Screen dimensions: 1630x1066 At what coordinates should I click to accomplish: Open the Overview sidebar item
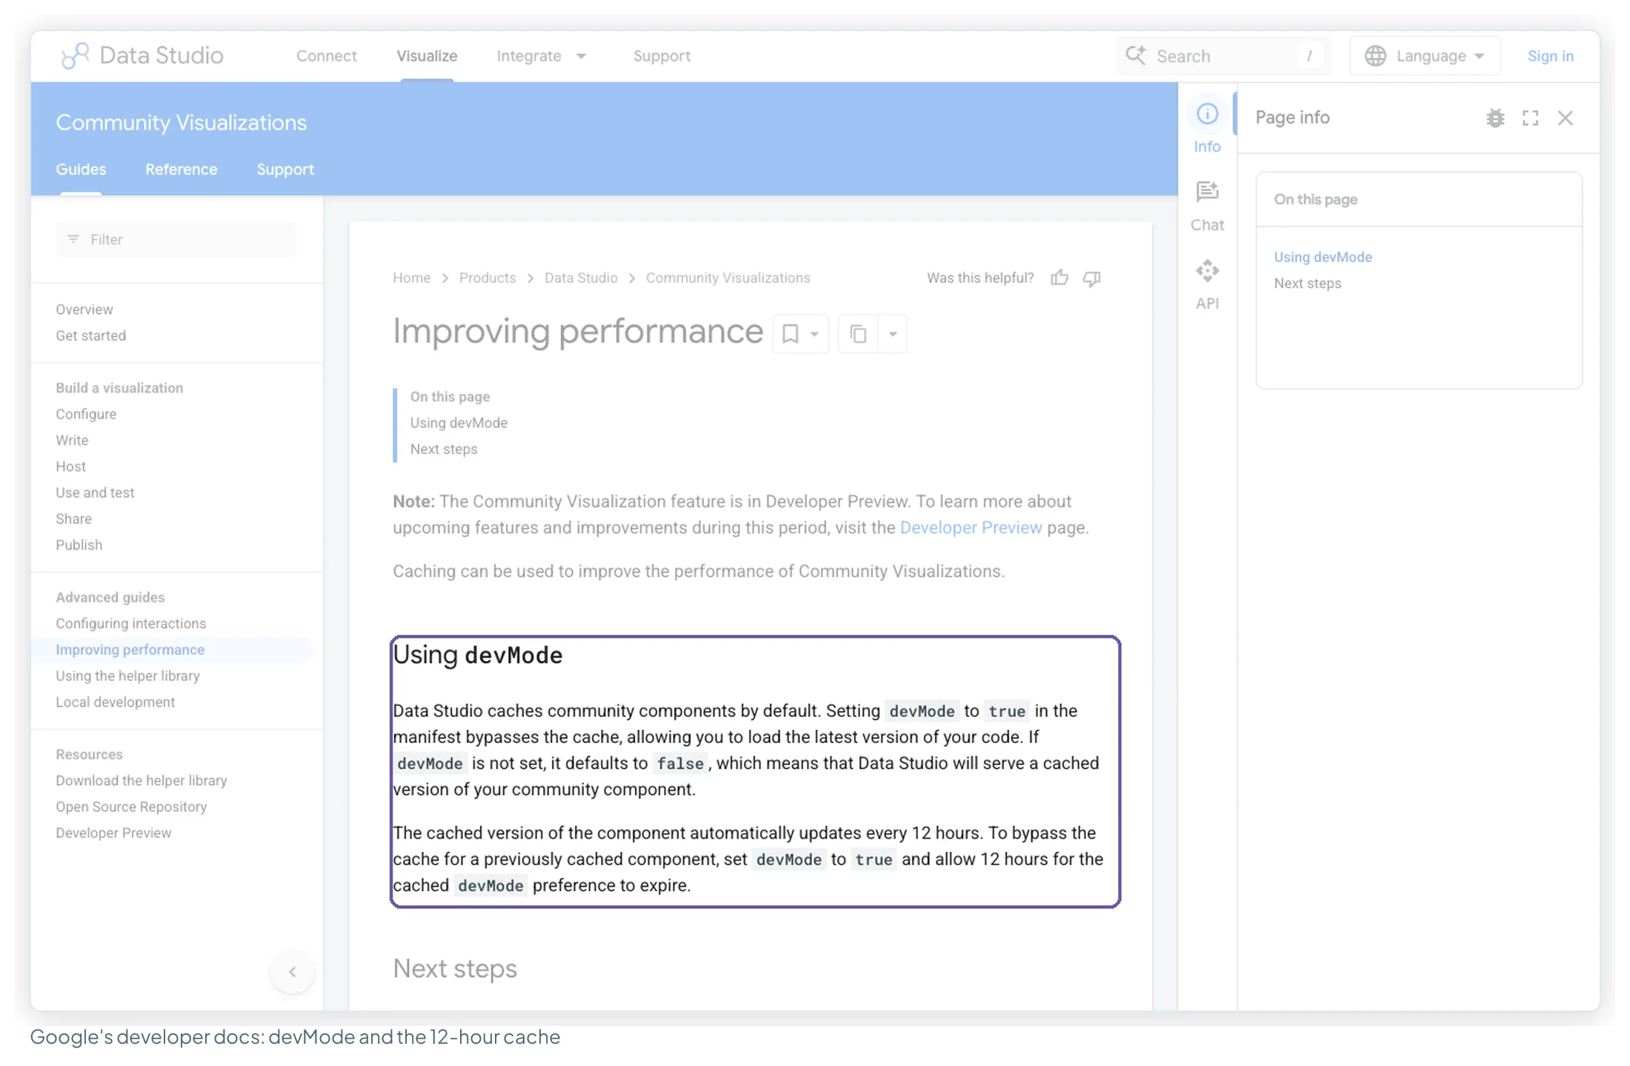[x=84, y=309]
